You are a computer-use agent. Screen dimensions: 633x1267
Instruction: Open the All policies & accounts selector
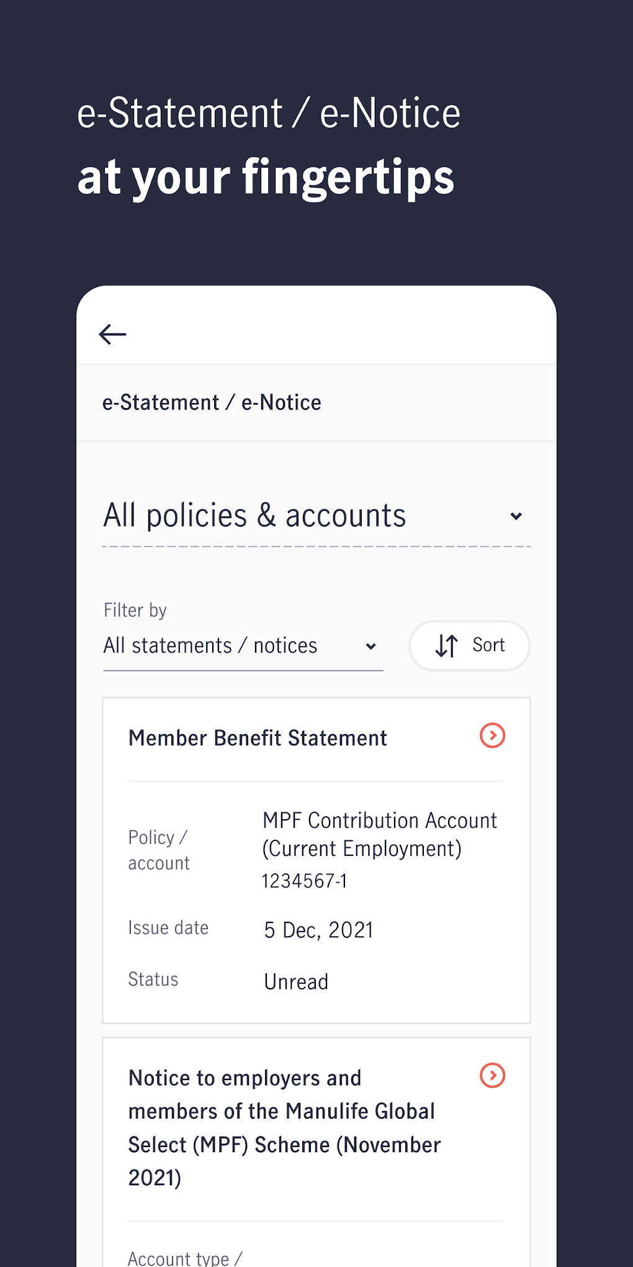pos(254,515)
